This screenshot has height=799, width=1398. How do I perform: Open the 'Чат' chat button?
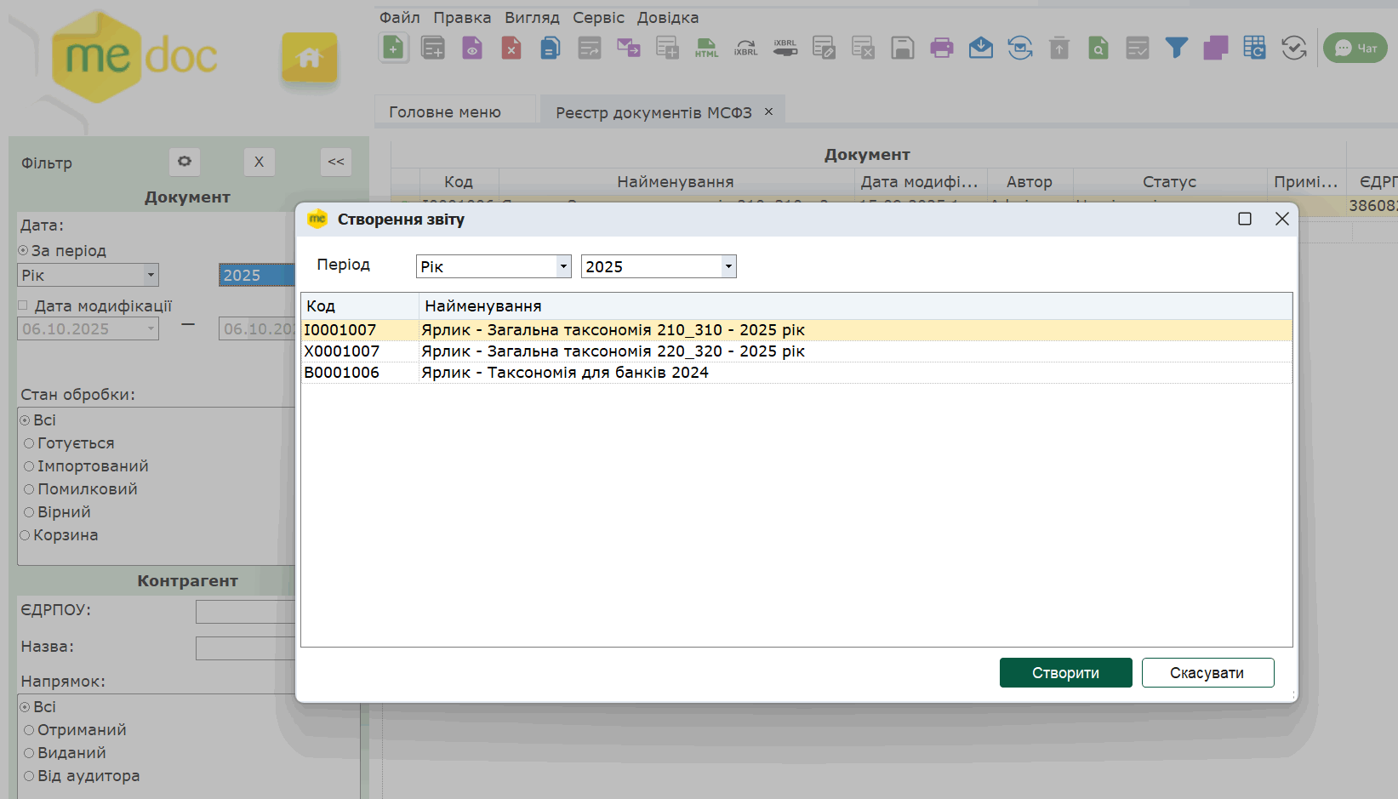(1355, 49)
